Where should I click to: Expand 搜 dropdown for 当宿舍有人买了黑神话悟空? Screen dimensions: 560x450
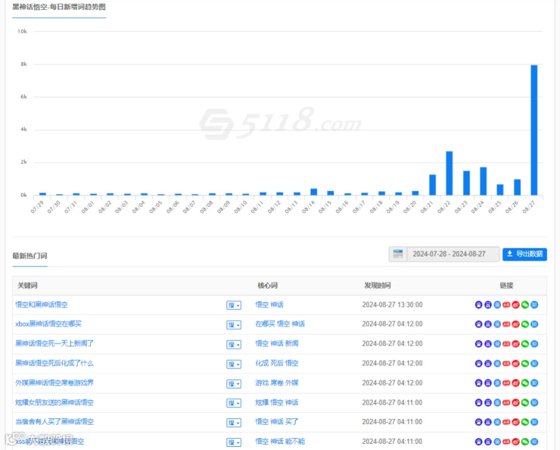pyautogui.click(x=234, y=423)
